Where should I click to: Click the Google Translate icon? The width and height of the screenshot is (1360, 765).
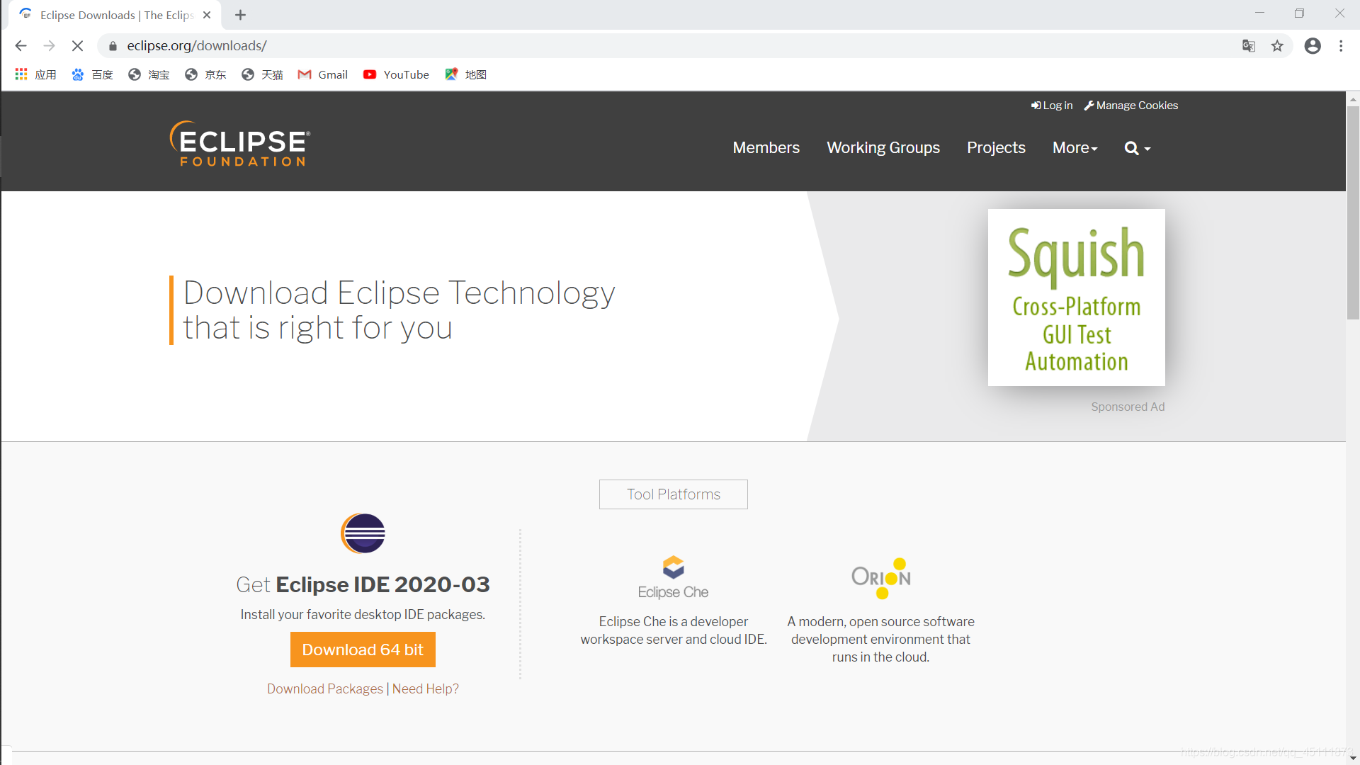[x=1248, y=46]
